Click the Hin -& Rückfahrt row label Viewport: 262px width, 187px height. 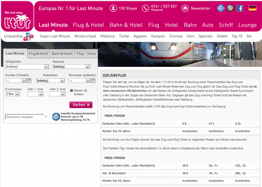click(x=114, y=173)
